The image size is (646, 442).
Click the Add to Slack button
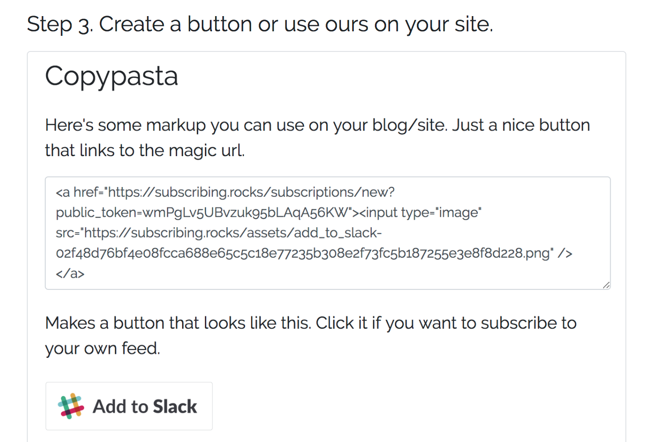tap(129, 406)
